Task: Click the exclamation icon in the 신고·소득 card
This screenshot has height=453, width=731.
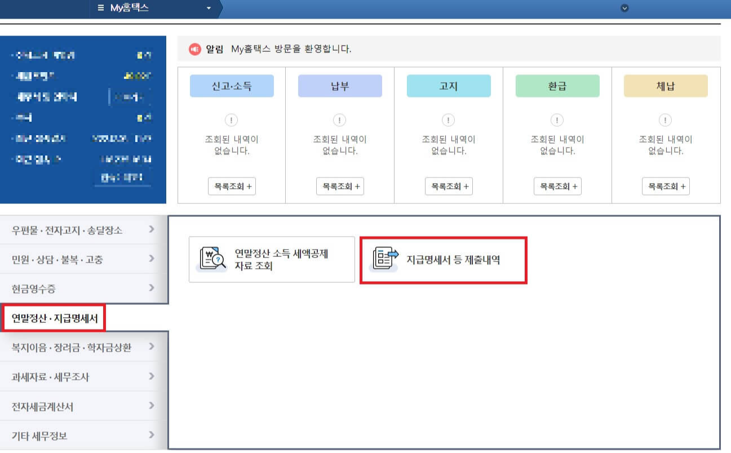Action: coord(232,119)
